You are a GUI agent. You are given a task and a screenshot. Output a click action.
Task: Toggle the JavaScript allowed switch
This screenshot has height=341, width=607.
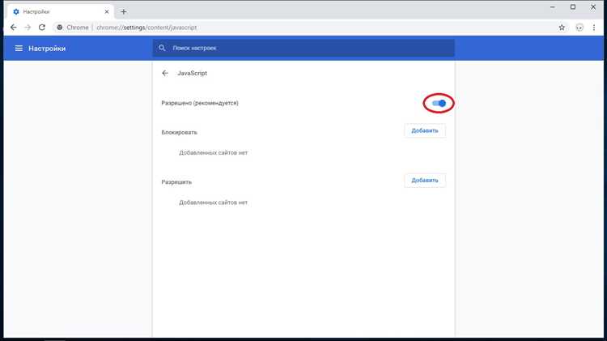pos(439,103)
